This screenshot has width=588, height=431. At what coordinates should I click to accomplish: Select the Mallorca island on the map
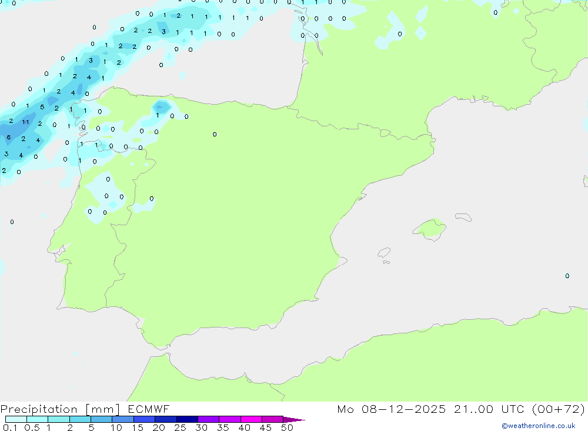429,228
